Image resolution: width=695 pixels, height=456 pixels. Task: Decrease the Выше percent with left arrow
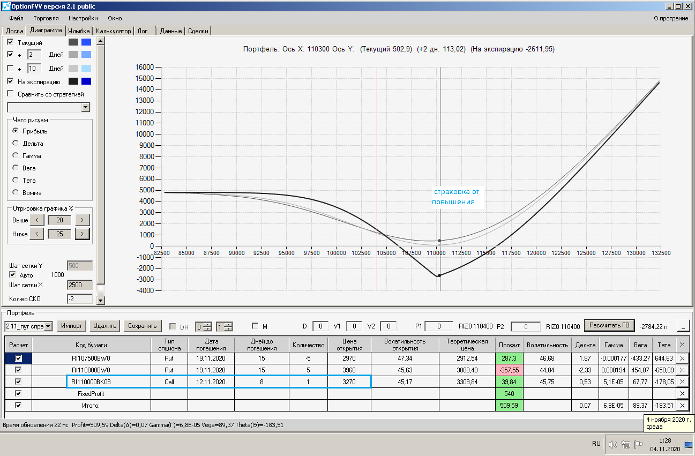36,220
